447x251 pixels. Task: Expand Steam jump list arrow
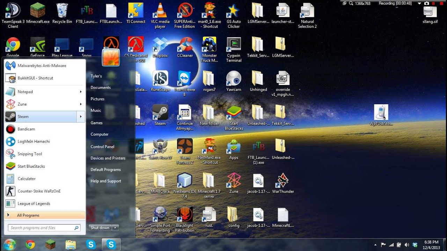[81, 117]
